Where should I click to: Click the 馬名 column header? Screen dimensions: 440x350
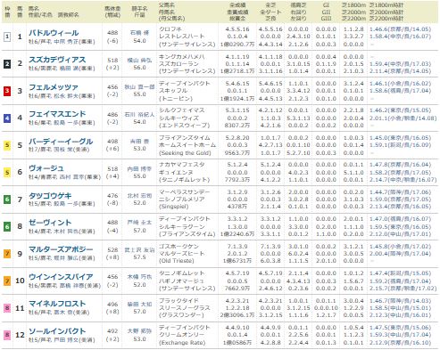coord(34,9)
